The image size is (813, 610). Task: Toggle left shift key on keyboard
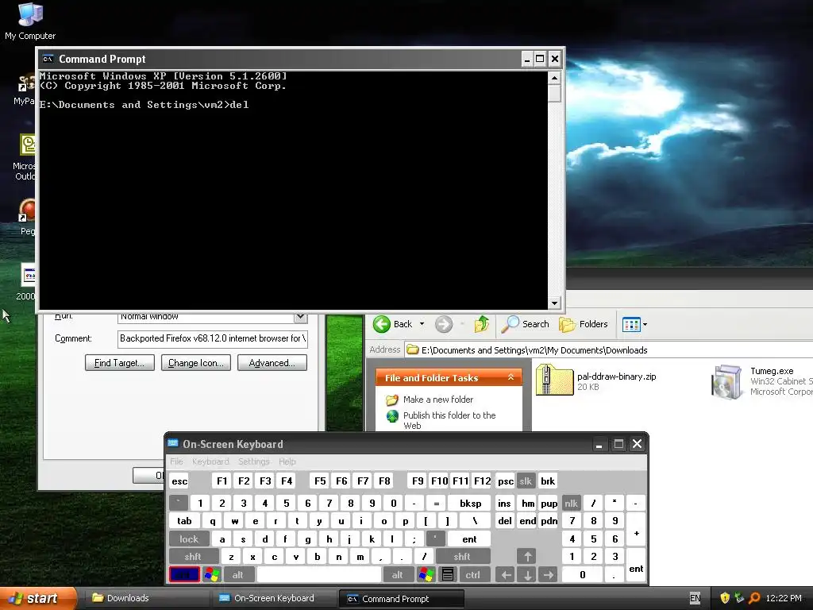tap(193, 557)
